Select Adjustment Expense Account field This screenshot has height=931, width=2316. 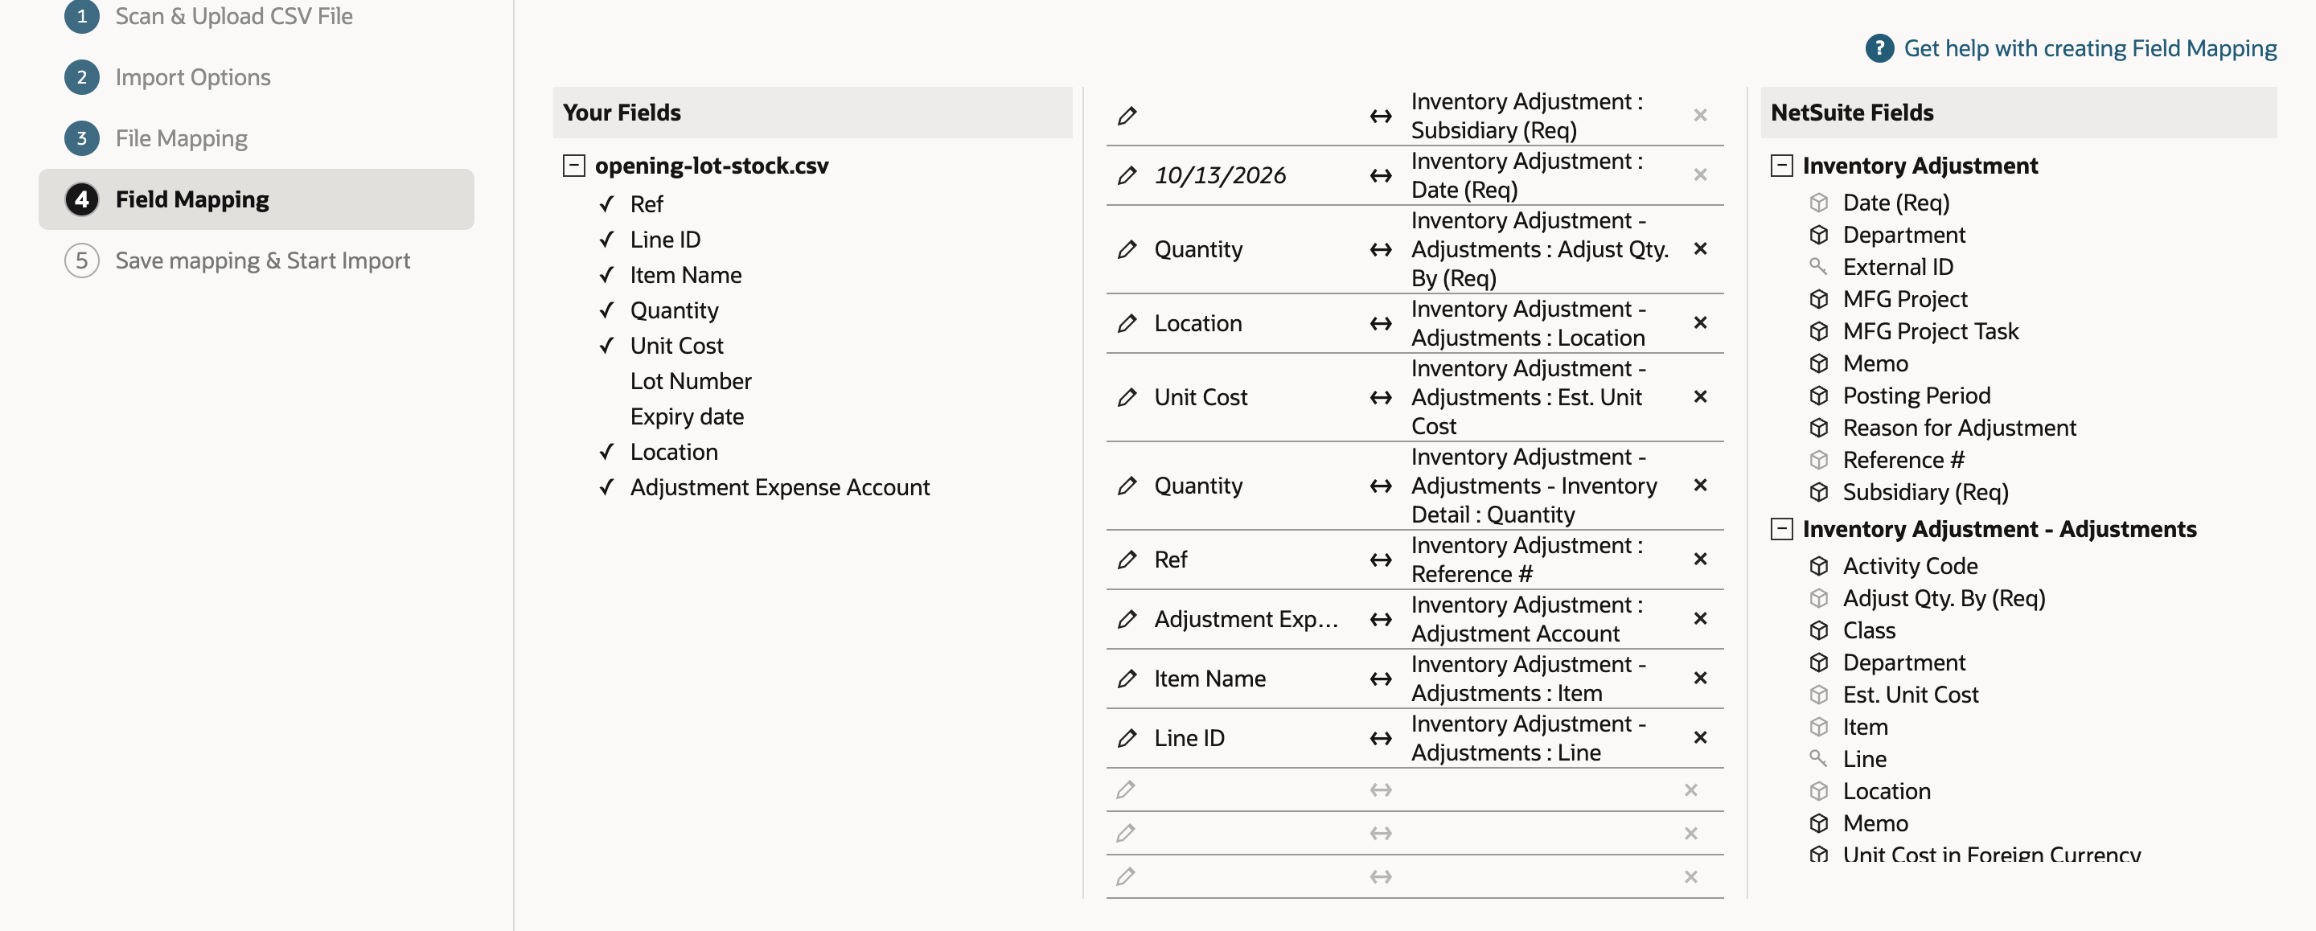pyautogui.click(x=779, y=487)
